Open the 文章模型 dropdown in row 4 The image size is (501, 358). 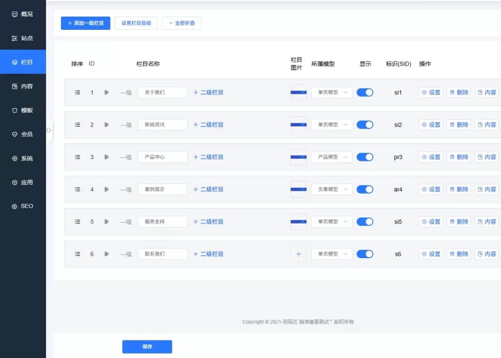pos(332,189)
